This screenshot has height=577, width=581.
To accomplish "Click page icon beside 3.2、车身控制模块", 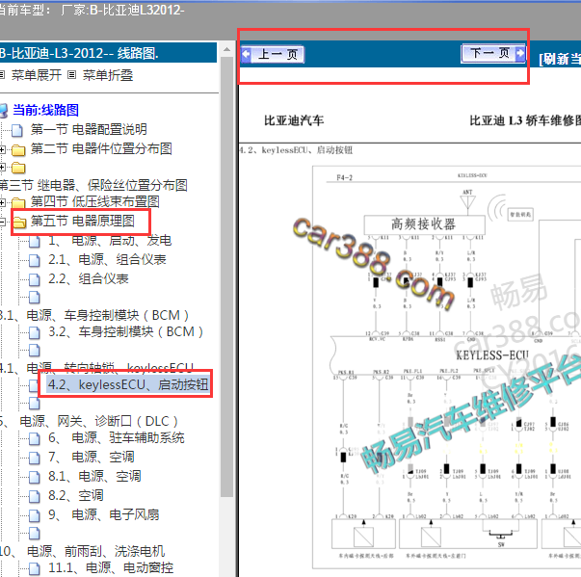I will tap(35, 332).
